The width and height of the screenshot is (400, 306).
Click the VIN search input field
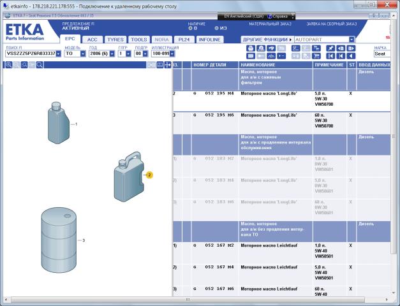(x=31, y=54)
